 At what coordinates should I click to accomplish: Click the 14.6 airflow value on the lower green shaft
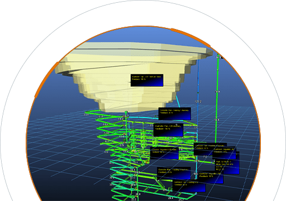point(217,120)
